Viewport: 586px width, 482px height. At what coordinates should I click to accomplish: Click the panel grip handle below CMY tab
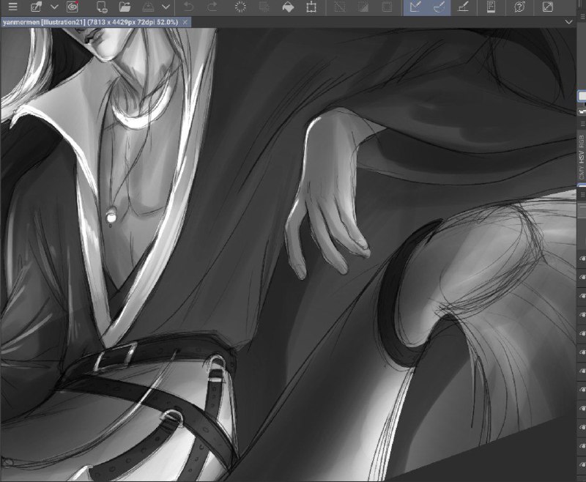coord(582,195)
